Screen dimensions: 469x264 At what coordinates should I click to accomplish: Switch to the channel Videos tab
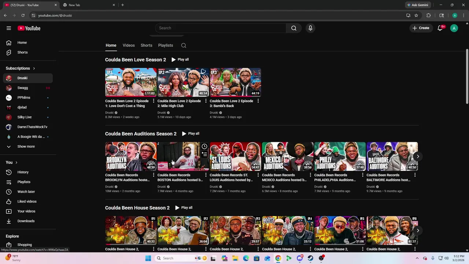129,45
